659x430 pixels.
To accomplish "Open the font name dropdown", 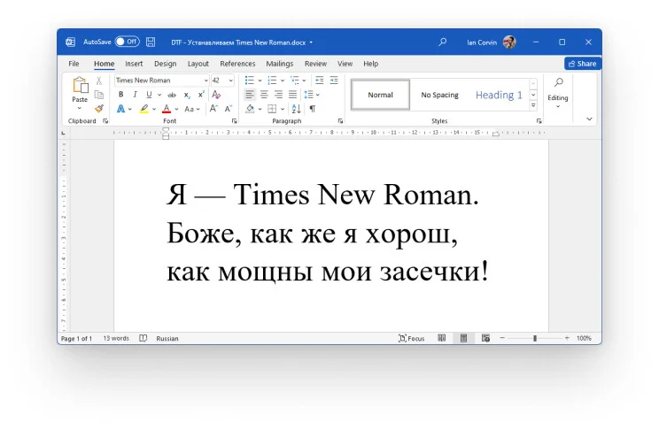I will pyautogui.click(x=205, y=81).
